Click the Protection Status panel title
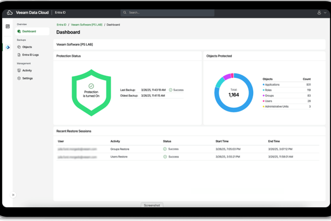Viewport: 331px width, 221px height. click(68, 56)
